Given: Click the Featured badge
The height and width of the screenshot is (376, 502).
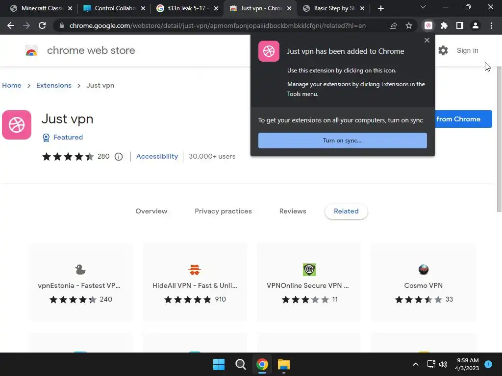Looking at the screenshot, I should click(63, 138).
